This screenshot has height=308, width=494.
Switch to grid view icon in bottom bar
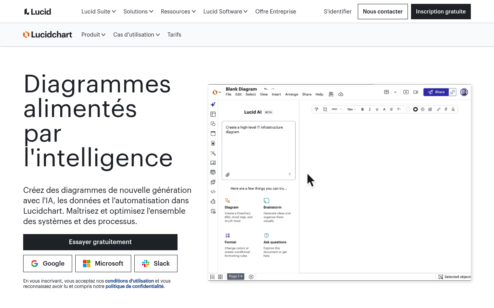pyautogui.click(x=220, y=277)
